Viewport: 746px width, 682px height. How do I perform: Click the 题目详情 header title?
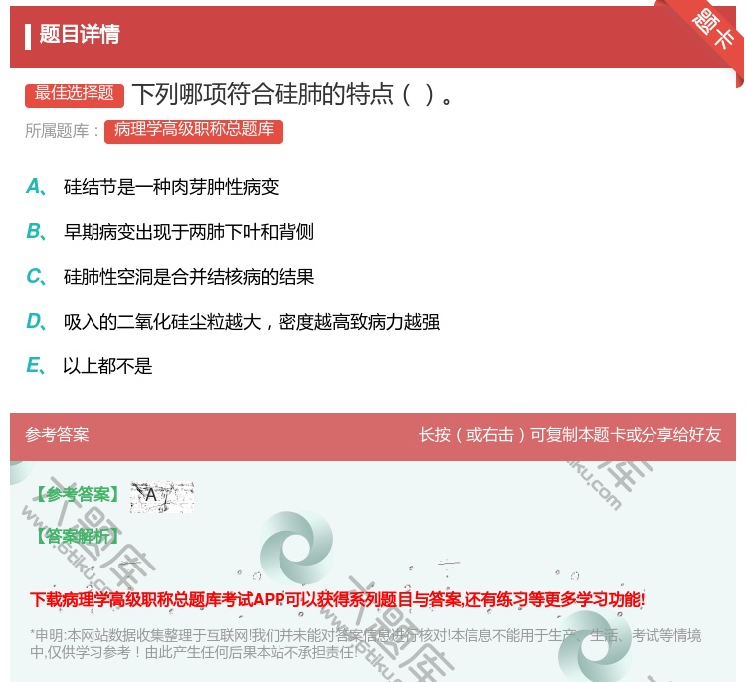point(80,34)
